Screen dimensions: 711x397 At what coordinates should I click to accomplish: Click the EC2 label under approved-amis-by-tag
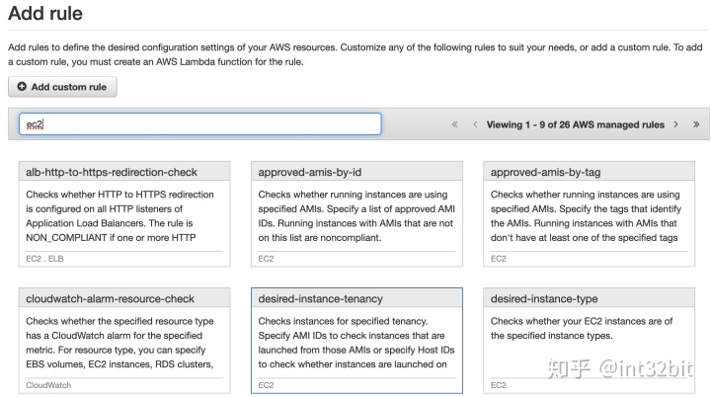point(498,259)
